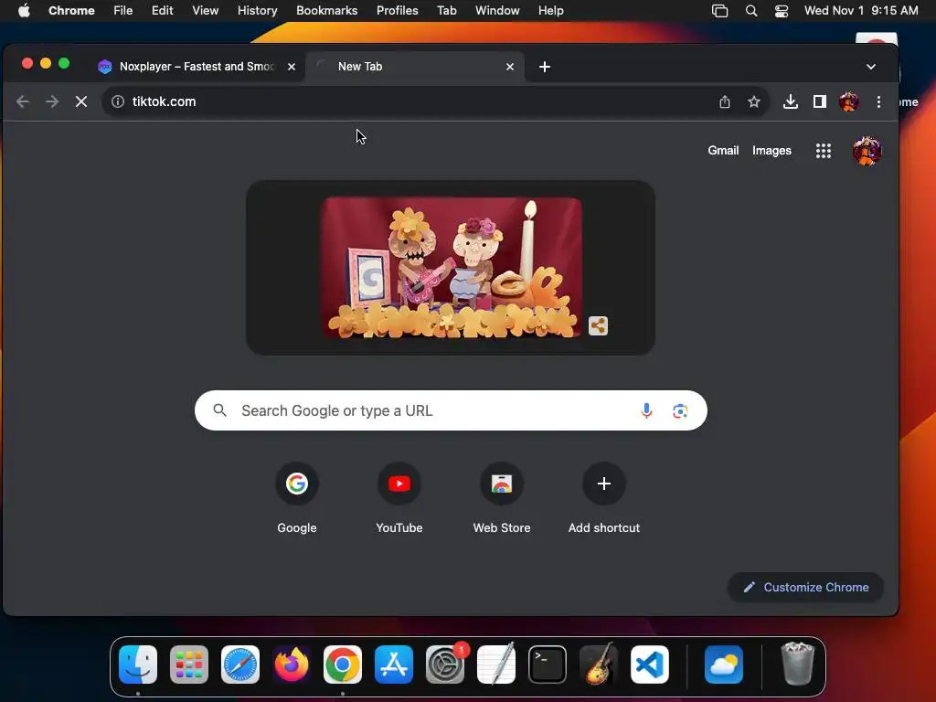936x702 pixels.
Task: Share the Google Doodle
Action: pos(598,325)
